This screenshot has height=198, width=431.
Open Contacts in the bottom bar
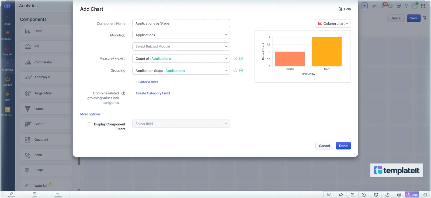coord(57,194)
